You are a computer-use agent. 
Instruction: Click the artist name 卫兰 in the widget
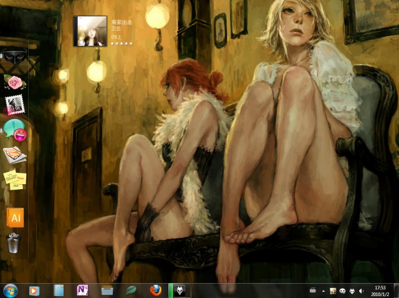116,29
